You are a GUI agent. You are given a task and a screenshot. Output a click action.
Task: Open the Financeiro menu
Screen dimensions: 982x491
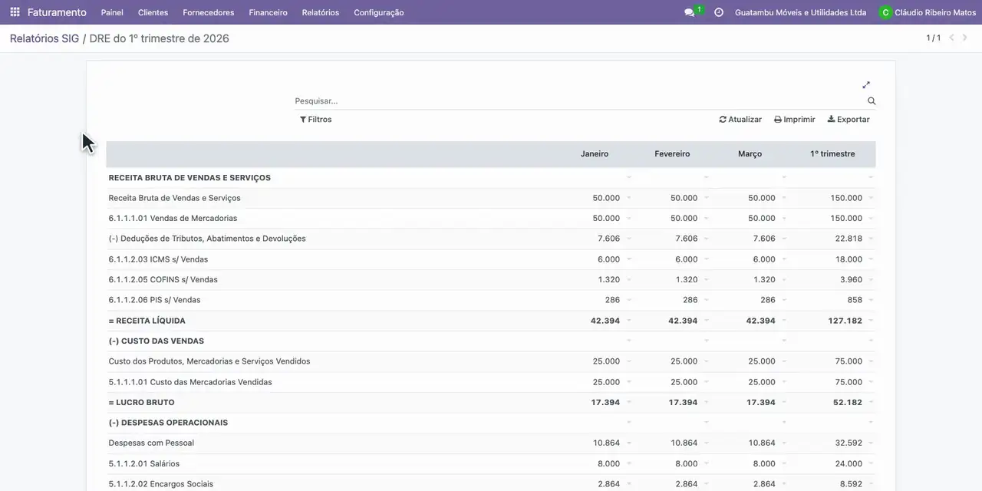tap(269, 12)
